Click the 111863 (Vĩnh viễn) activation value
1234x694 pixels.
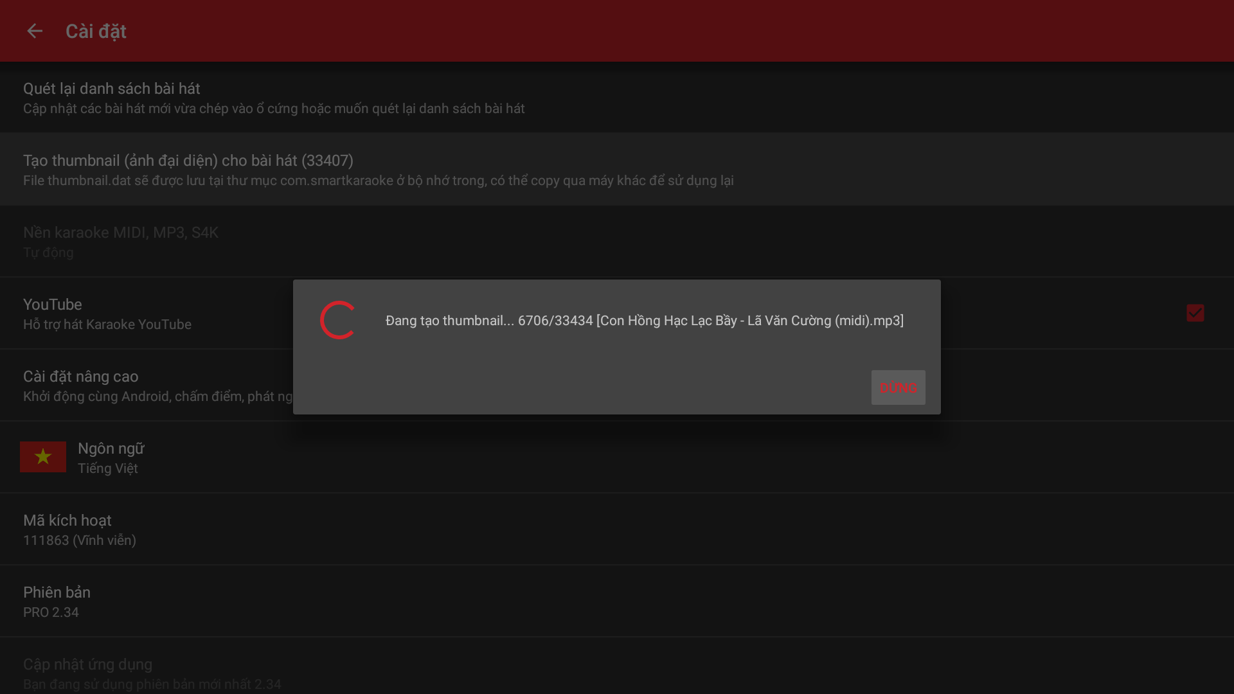tap(80, 540)
